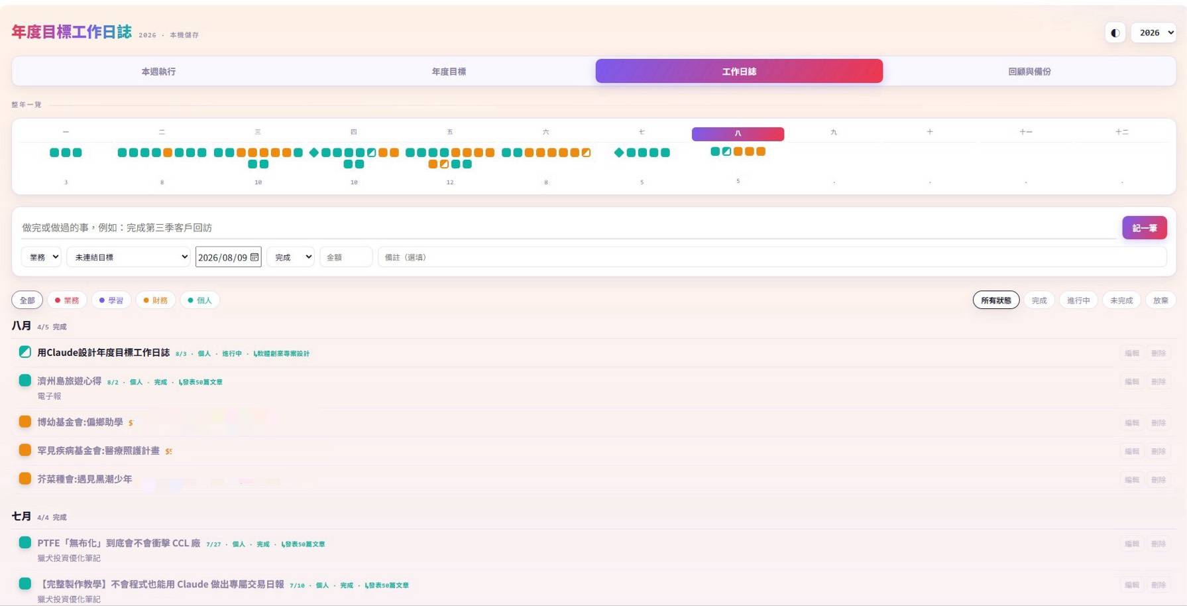Click the half-filled square in the 五 month column

click(x=444, y=164)
